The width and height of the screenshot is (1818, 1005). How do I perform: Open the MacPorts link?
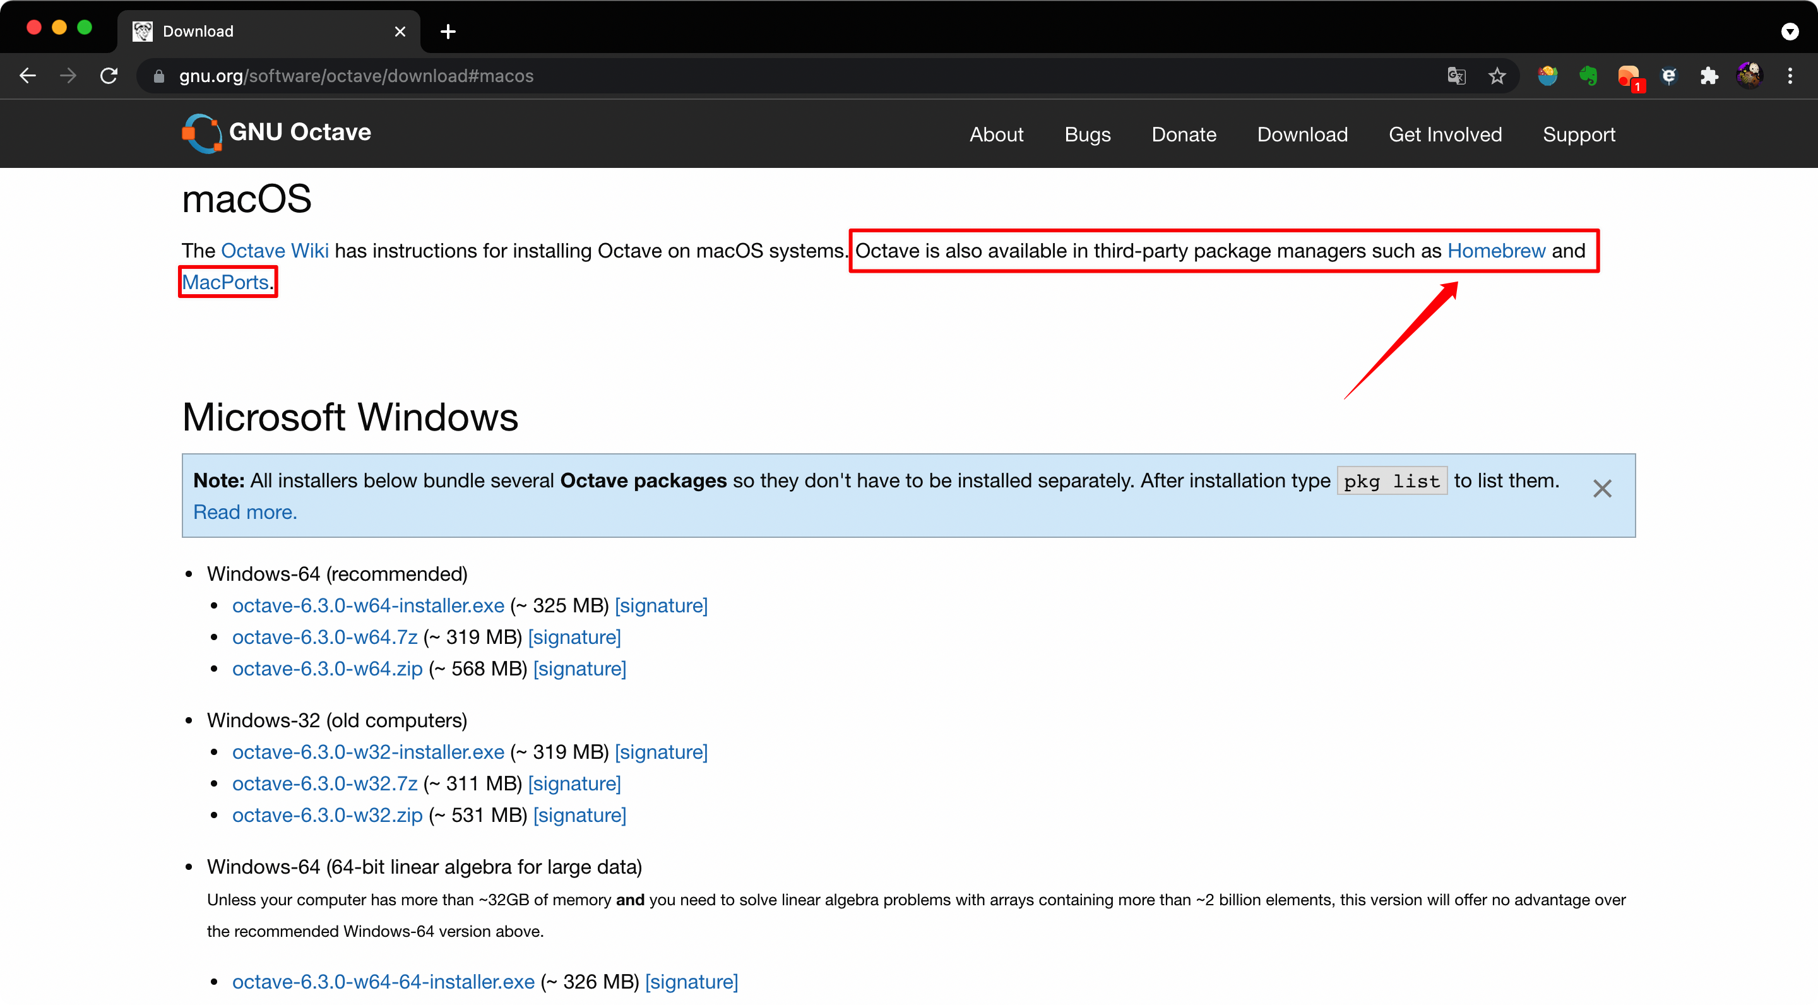coord(225,282)
